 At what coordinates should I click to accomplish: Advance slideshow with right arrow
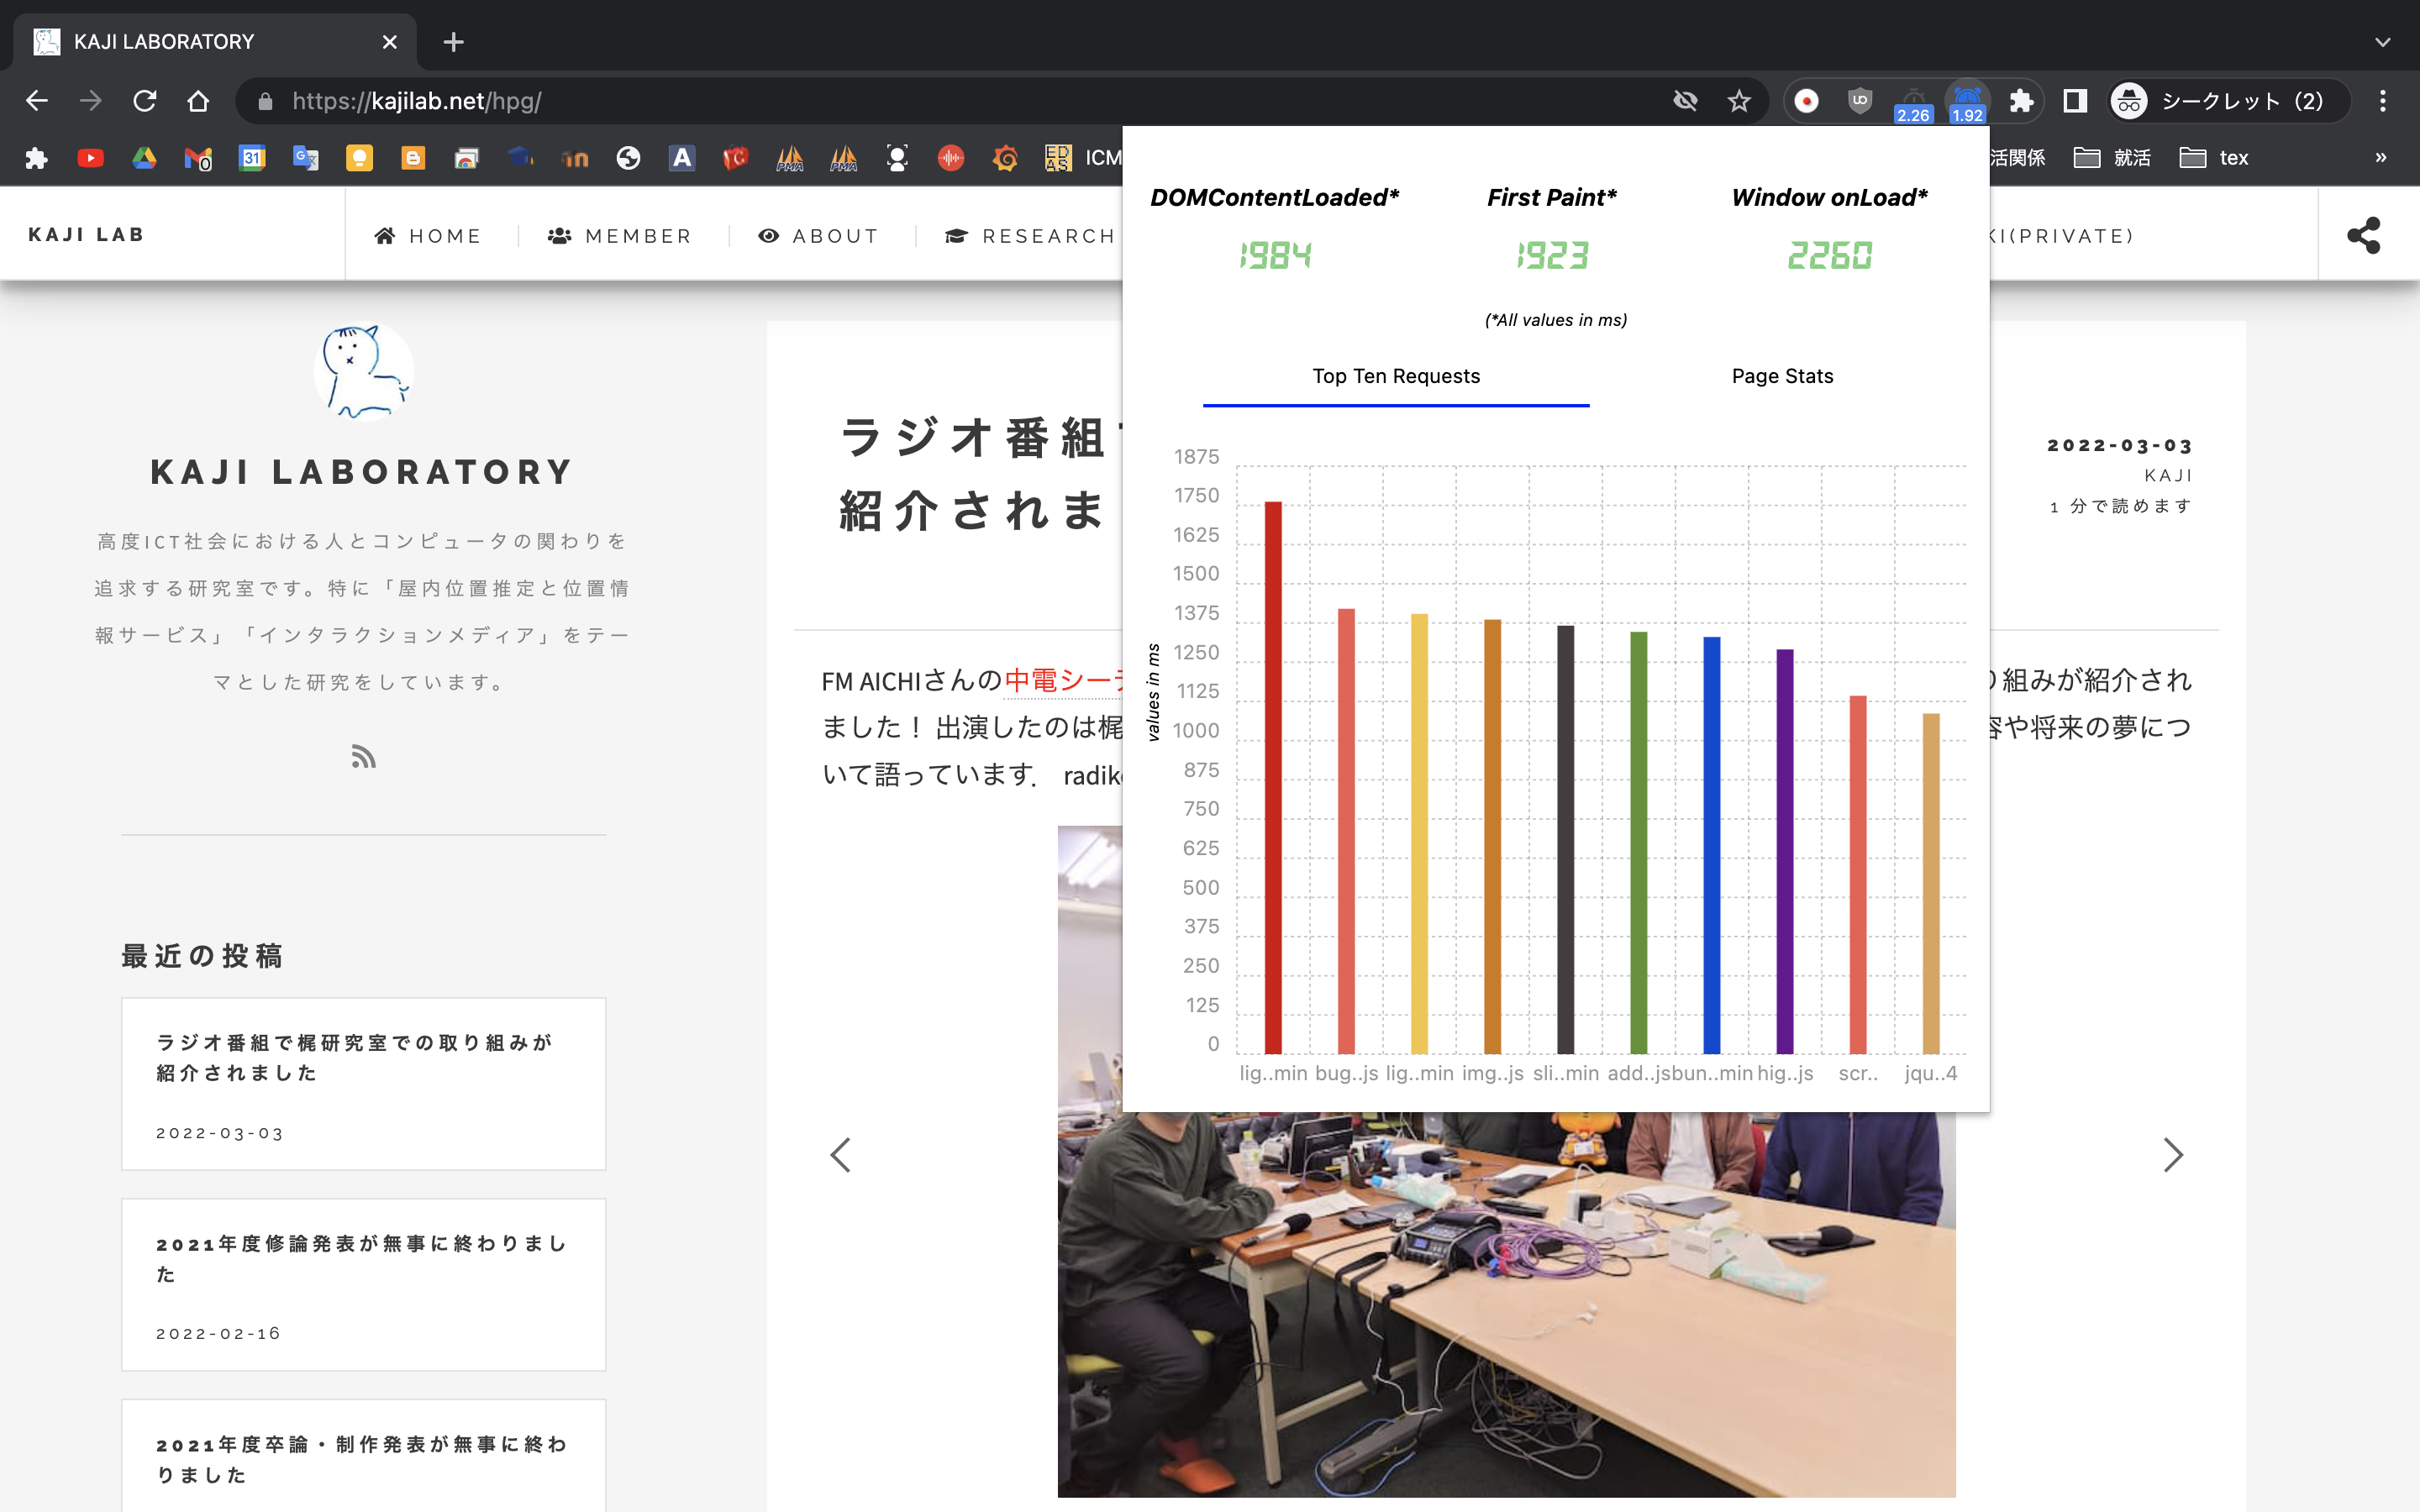tap(2172, 1155)
